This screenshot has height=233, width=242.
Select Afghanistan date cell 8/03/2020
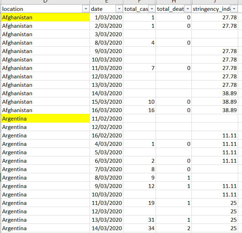tap(106, 43)
